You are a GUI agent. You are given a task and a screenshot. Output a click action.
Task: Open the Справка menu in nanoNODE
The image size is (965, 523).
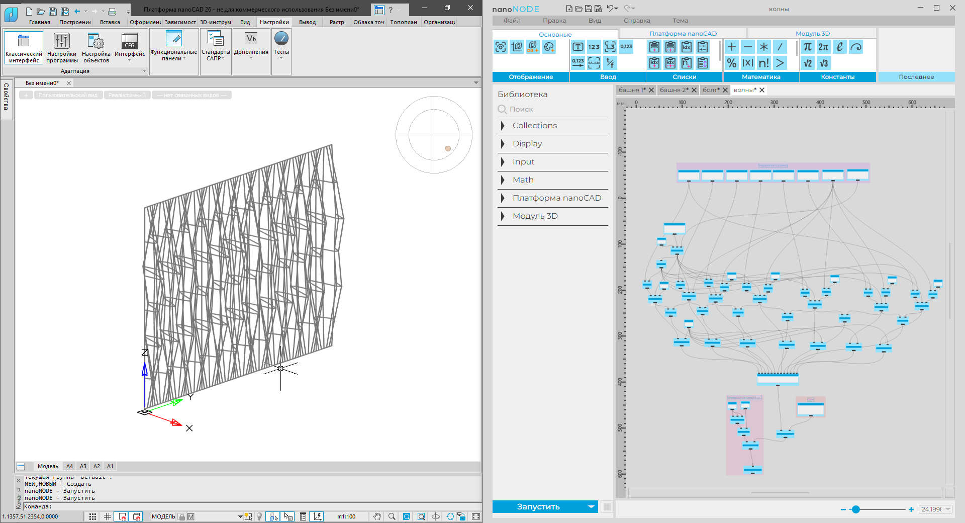pos(636,21)
